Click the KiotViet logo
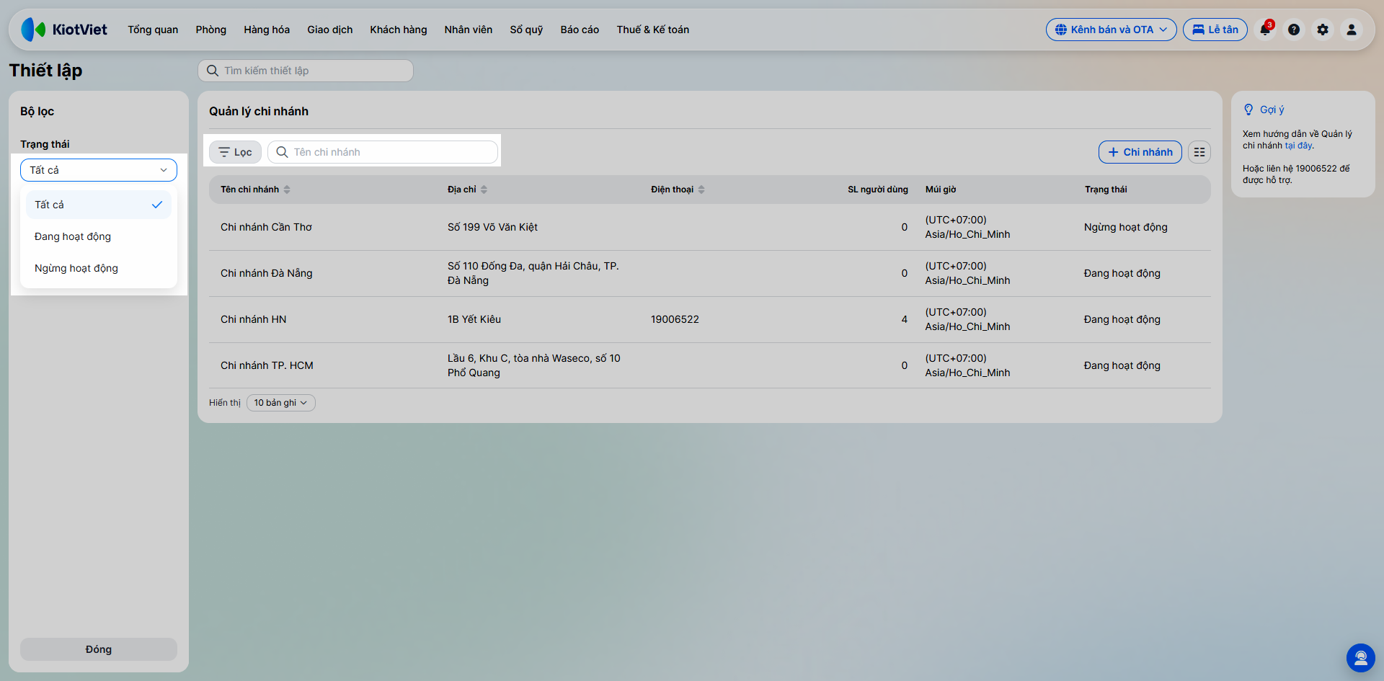The width and height of the screenshot is (1384, 681). (64, 30)
